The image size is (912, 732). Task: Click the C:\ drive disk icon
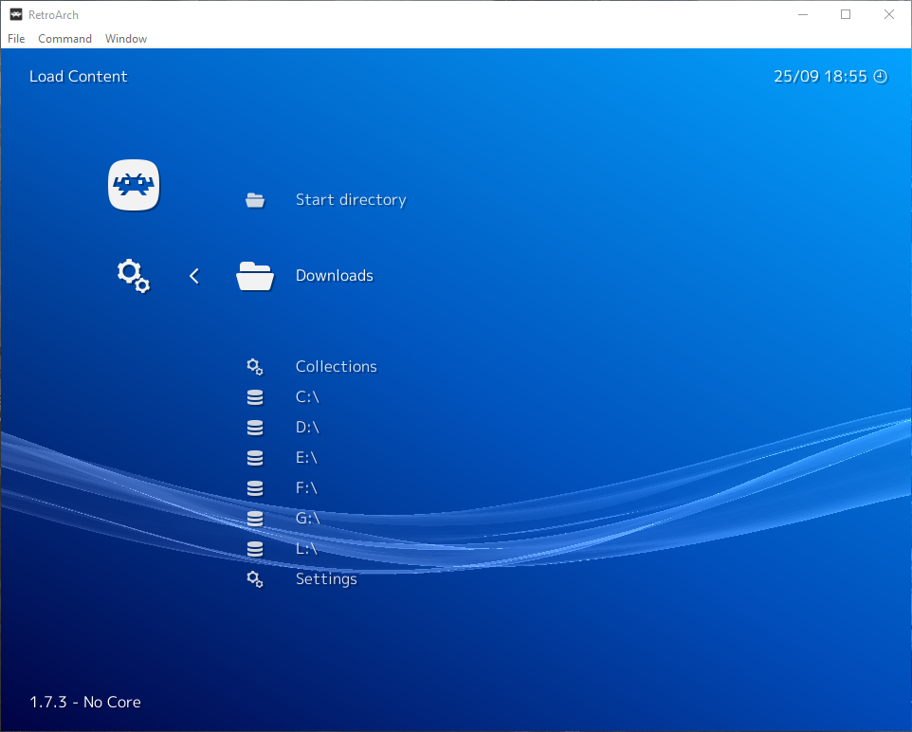coord(254,397)
